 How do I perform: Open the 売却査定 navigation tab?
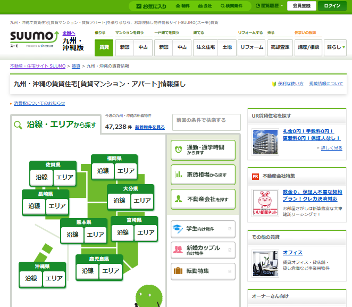coord(280,47)
